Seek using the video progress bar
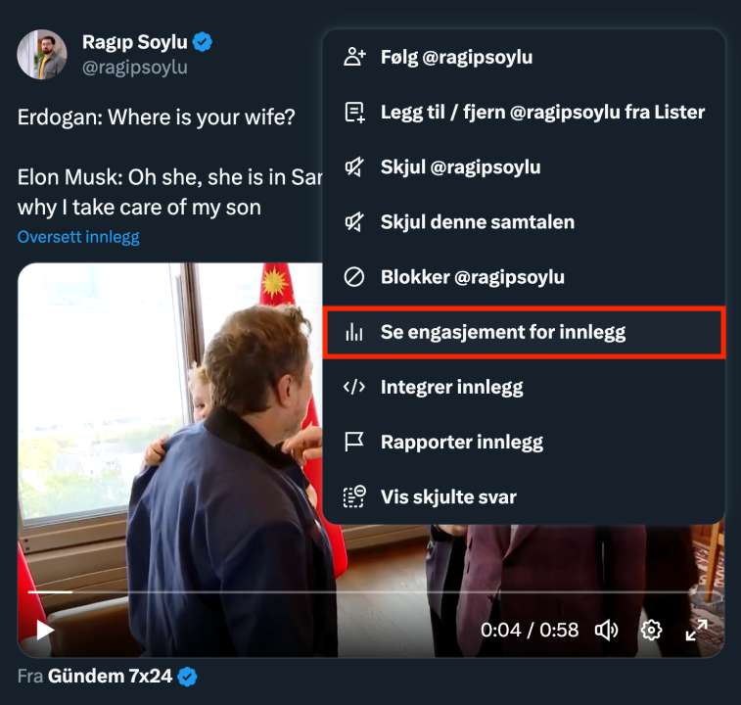The image size is (741, 705). coord(294,592)
